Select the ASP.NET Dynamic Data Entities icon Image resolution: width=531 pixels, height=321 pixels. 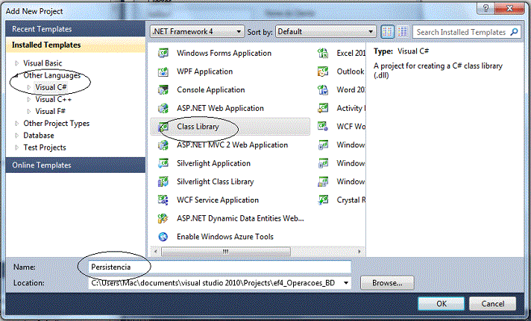[x=163, y=218]
